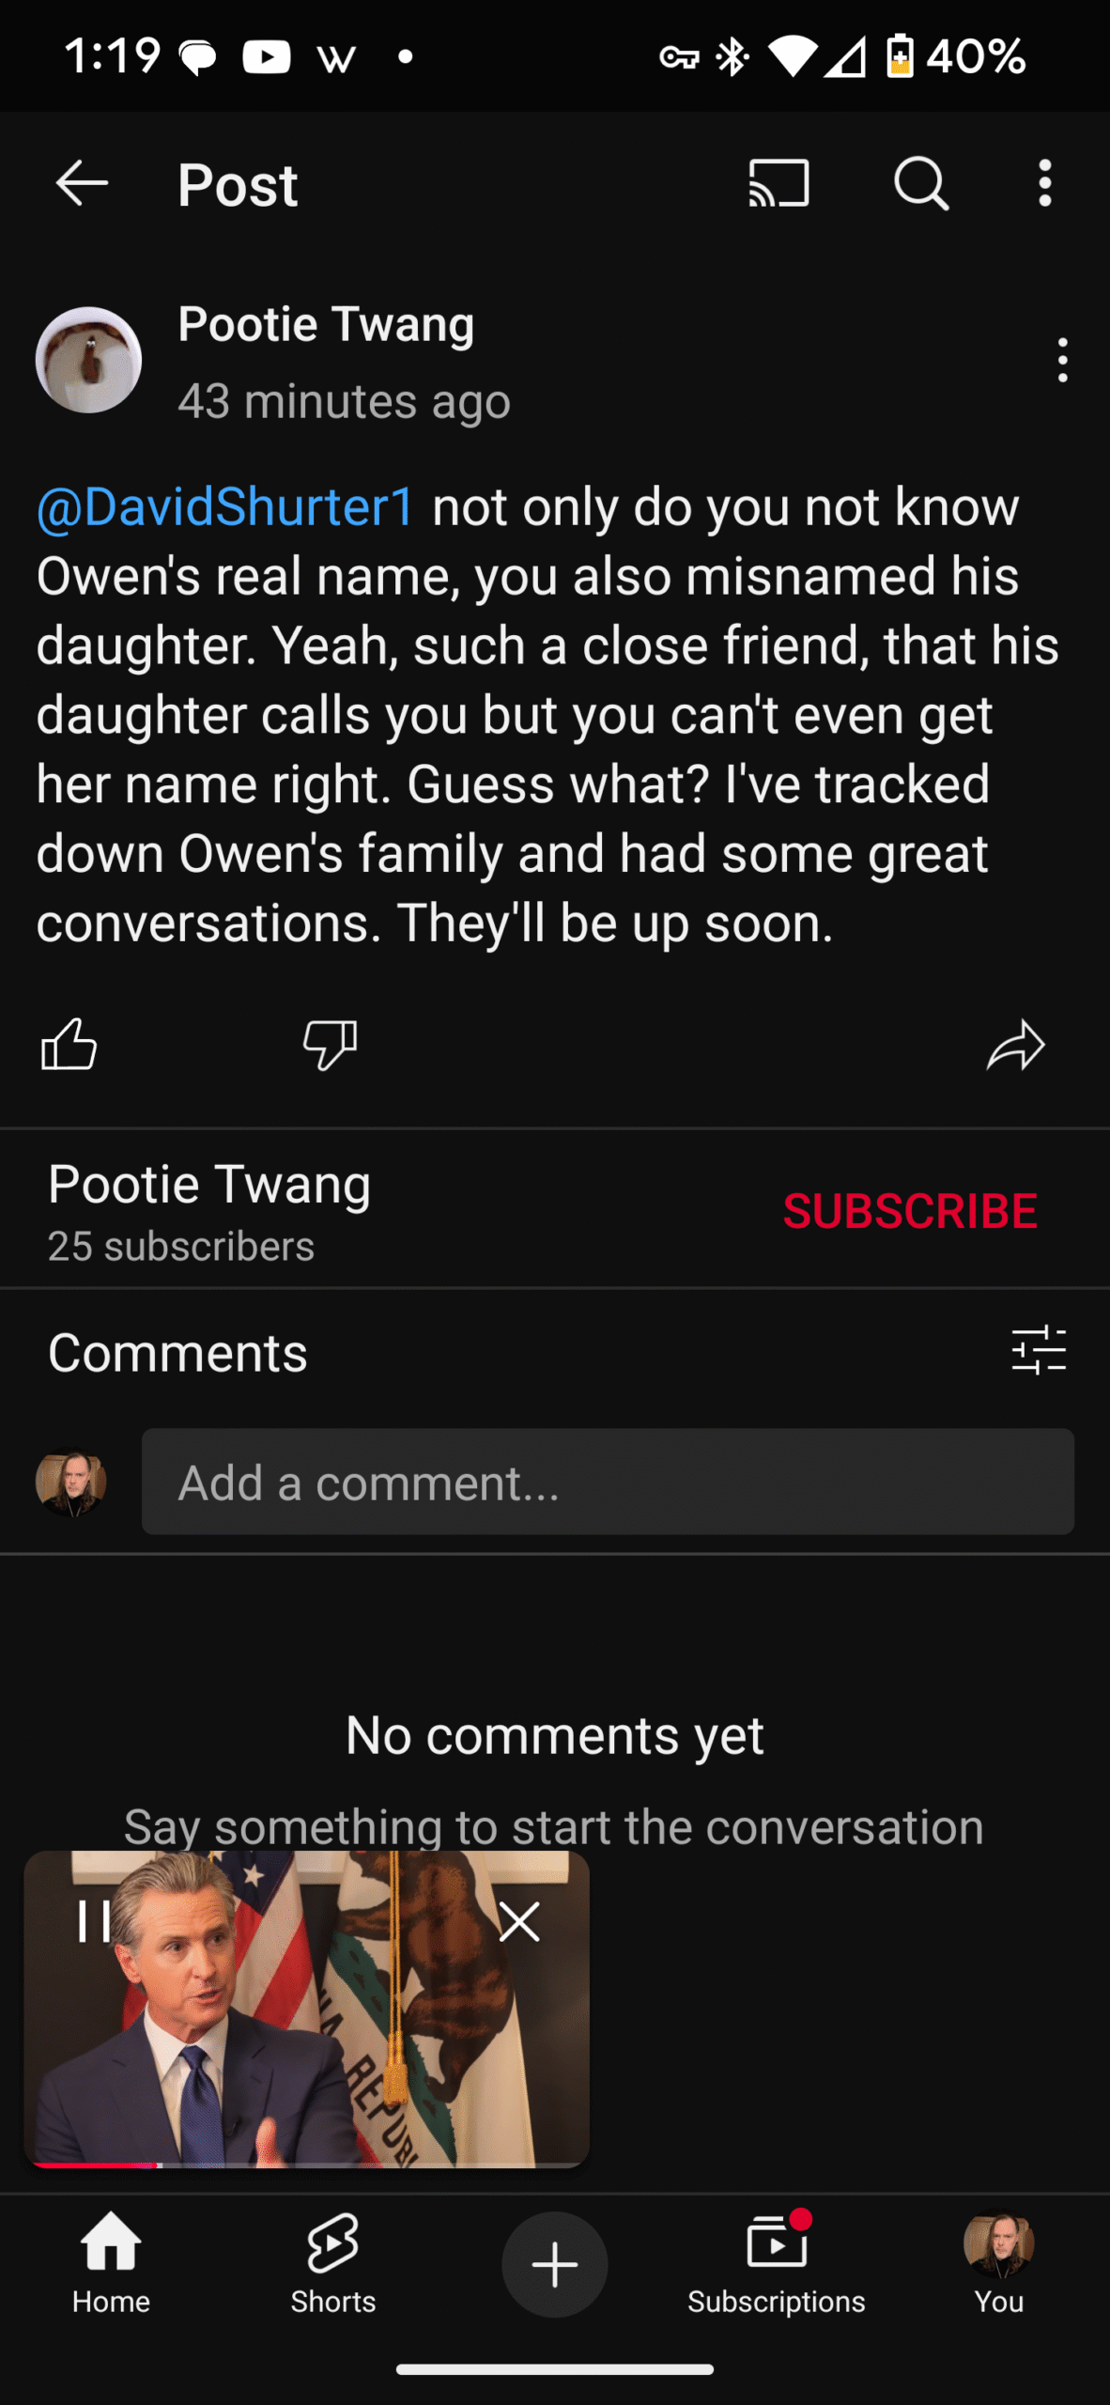Open the You profile tab

pos(999,2264)
